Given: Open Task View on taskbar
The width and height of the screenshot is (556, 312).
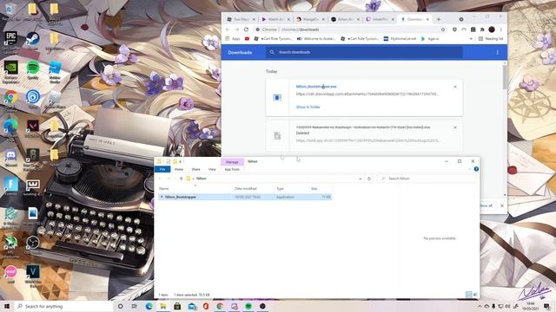Looking at the screenshot, I should coord(135,306).
